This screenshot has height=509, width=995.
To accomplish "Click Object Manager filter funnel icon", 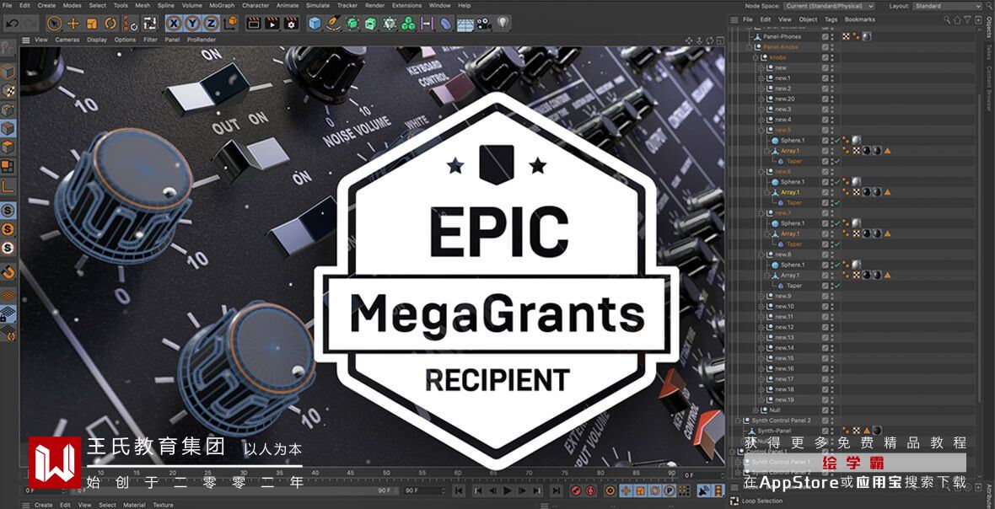I will [966, 19].
